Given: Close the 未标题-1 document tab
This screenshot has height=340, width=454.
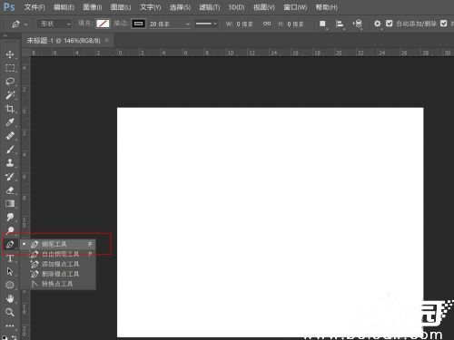Looking at the screenshot, I should 106,40.
